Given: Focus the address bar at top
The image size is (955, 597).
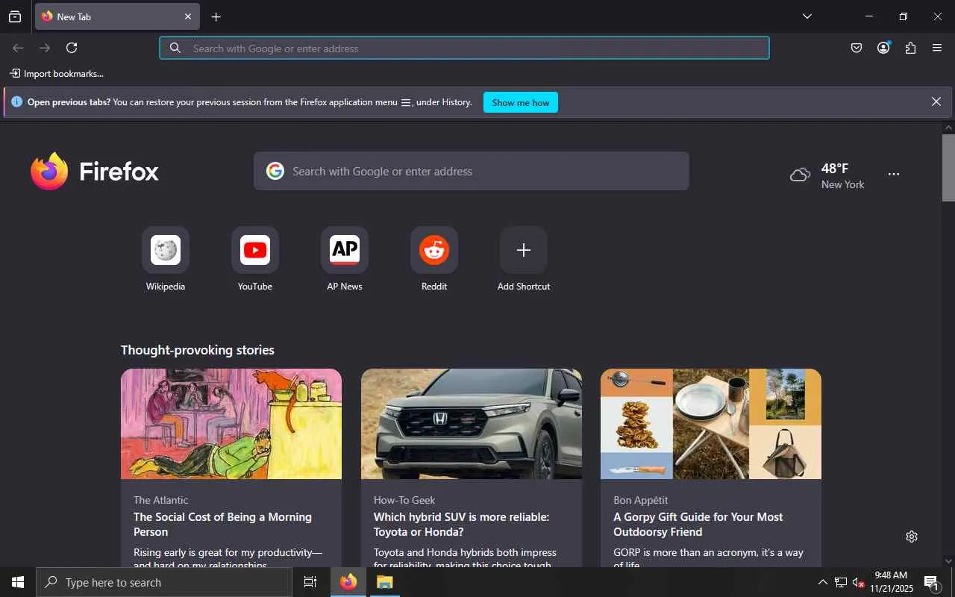Looking at the screenshot, I should pyautogui.click(x=464, y=48).
